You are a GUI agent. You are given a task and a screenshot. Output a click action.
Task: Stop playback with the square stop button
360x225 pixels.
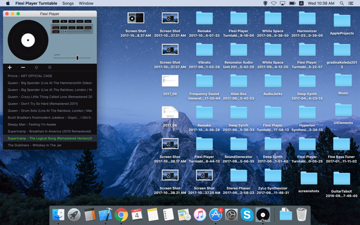pyautogui.click(x=72, y=21)
